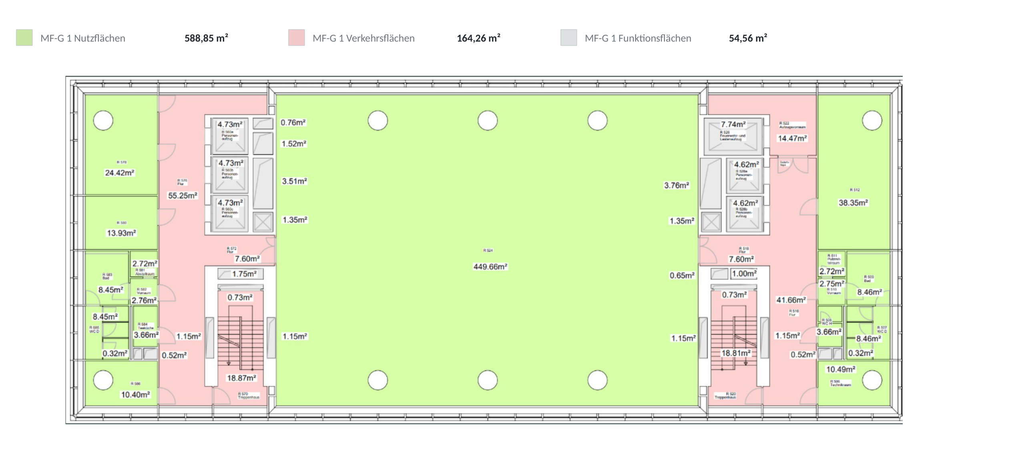Select the 'MF-G 1 Funktionsflächen' legend label
Viewport: 1032px width, 458px height.
coord(638,38)
